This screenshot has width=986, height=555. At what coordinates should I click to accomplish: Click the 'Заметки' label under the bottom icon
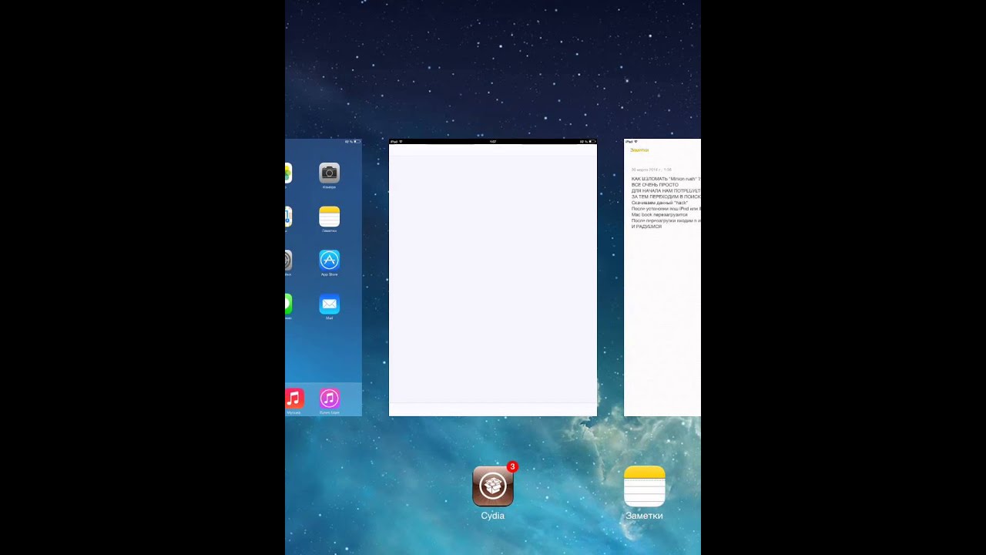click(x=645, y=516)
